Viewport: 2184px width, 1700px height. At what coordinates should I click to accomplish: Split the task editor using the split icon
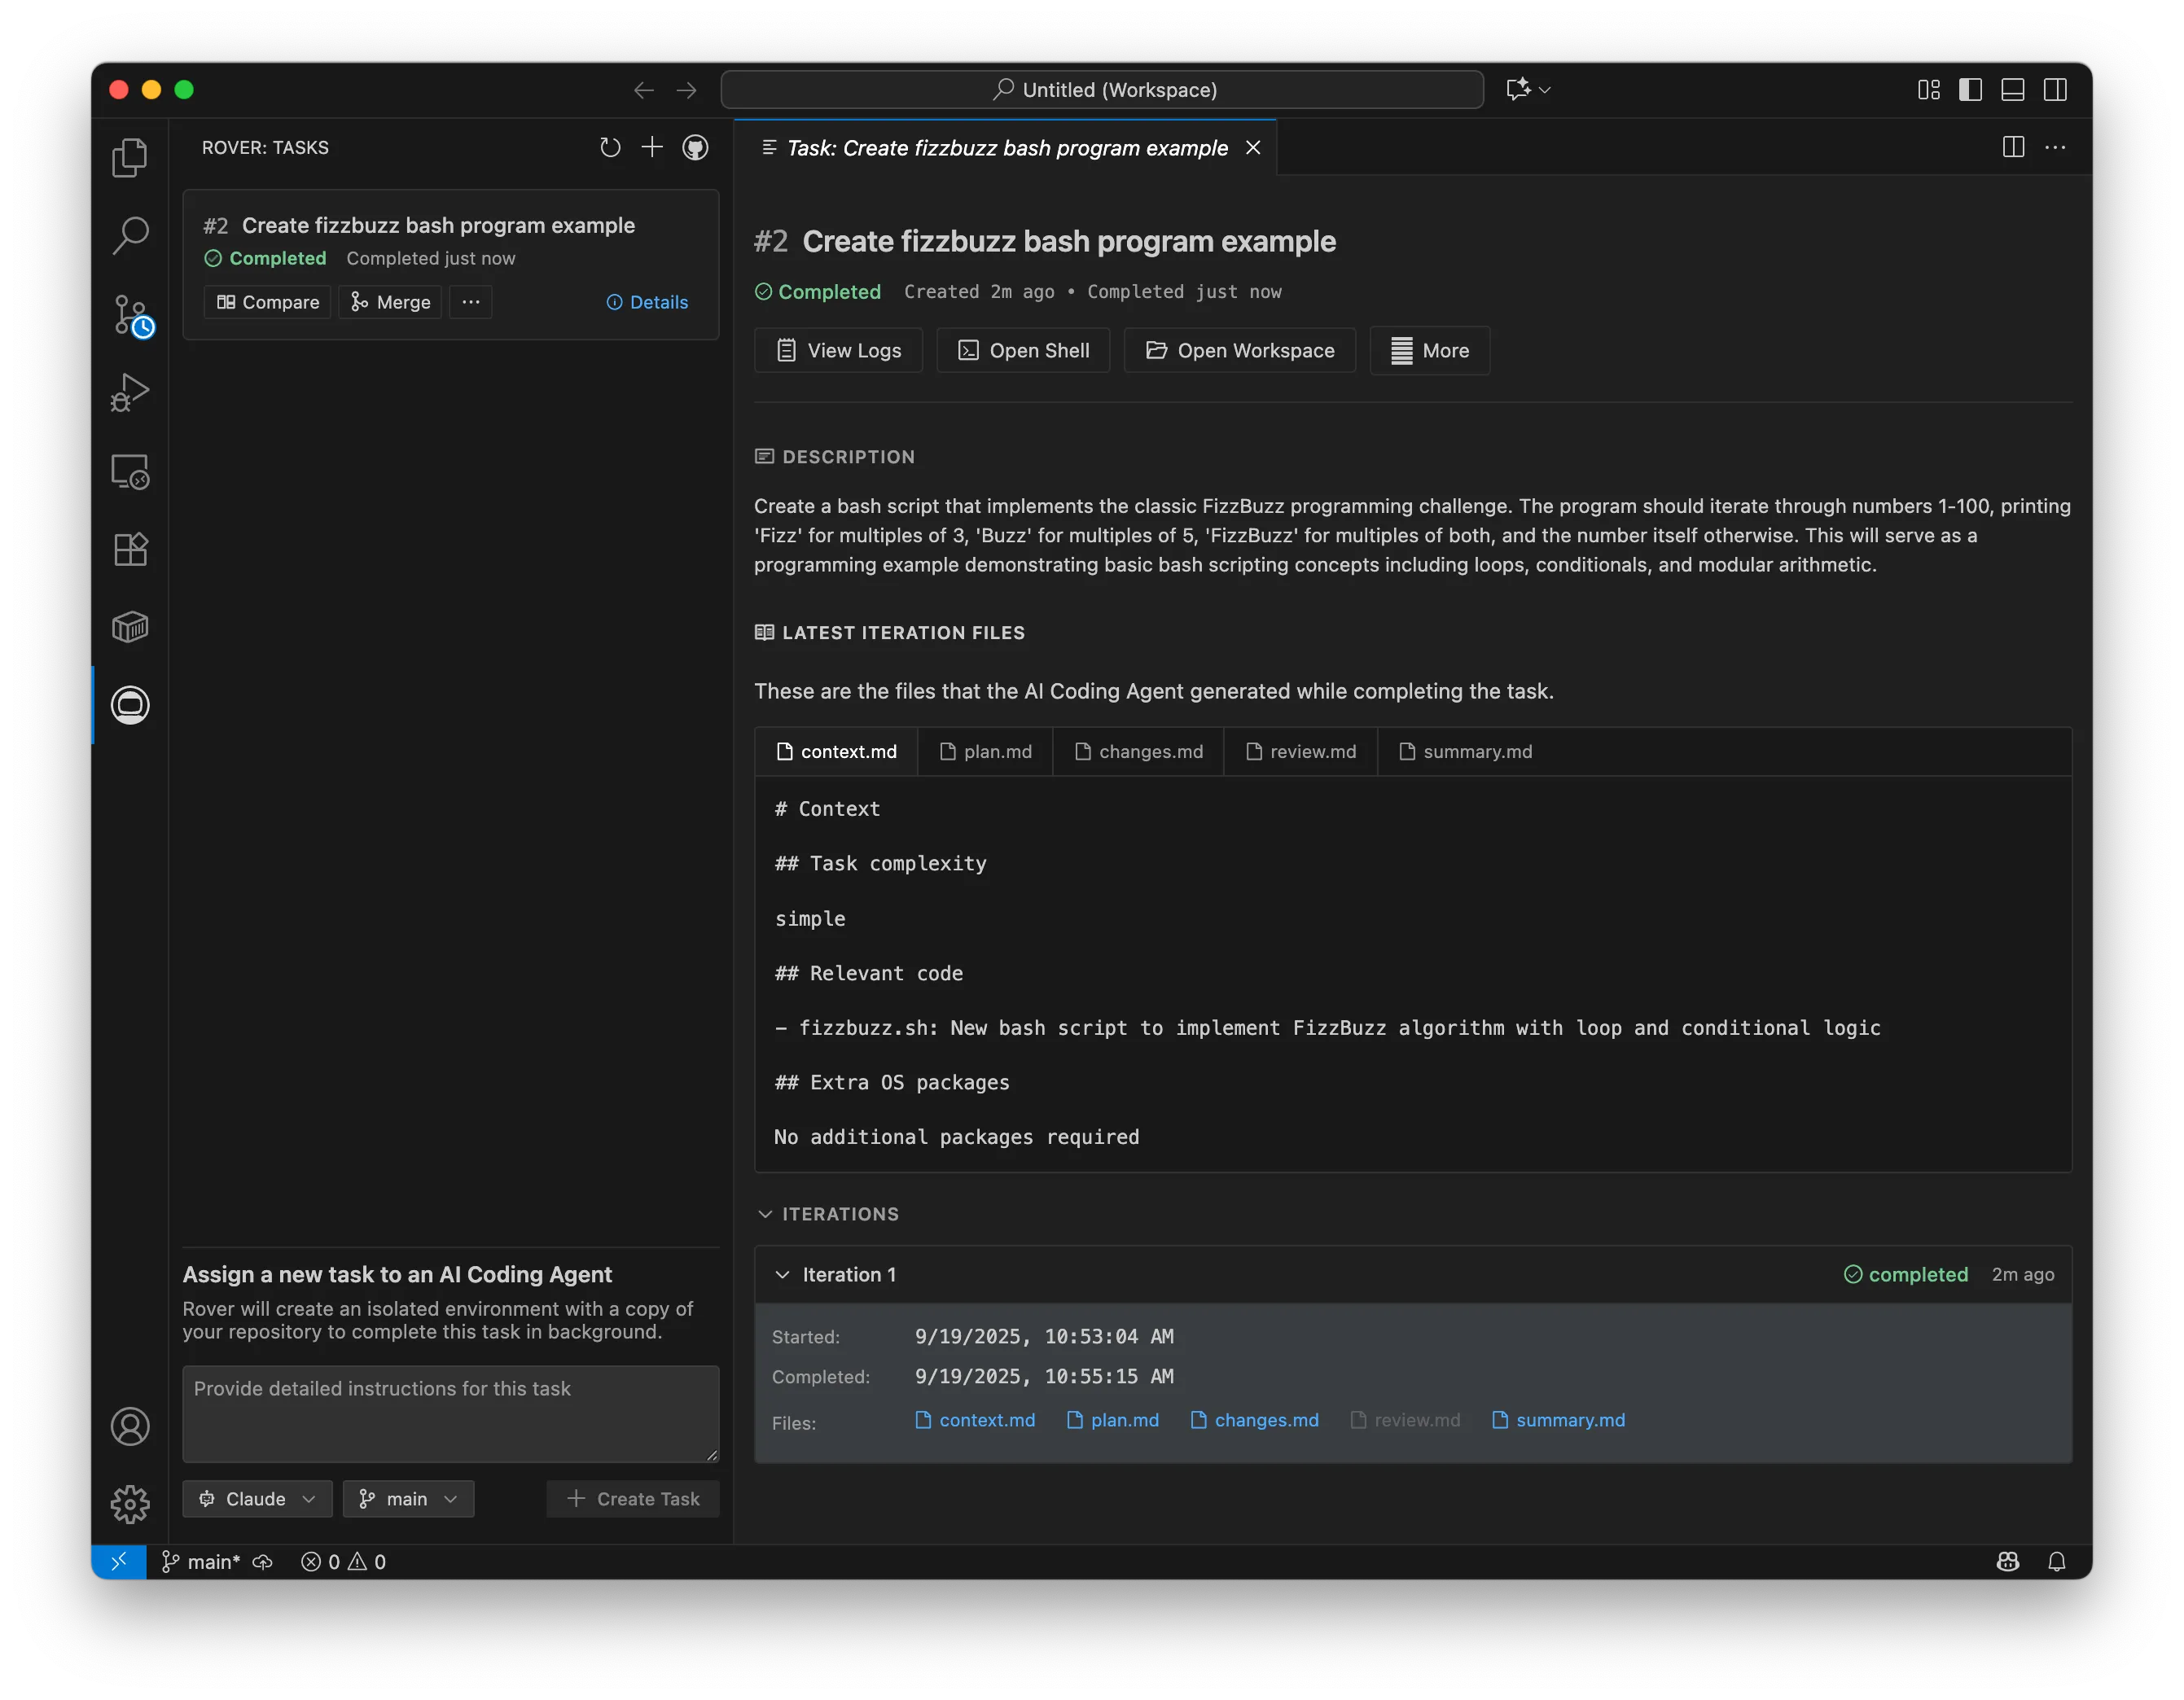click(2012, 147)
